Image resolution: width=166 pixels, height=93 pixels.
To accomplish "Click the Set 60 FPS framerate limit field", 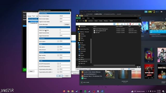I will [65, 64].
